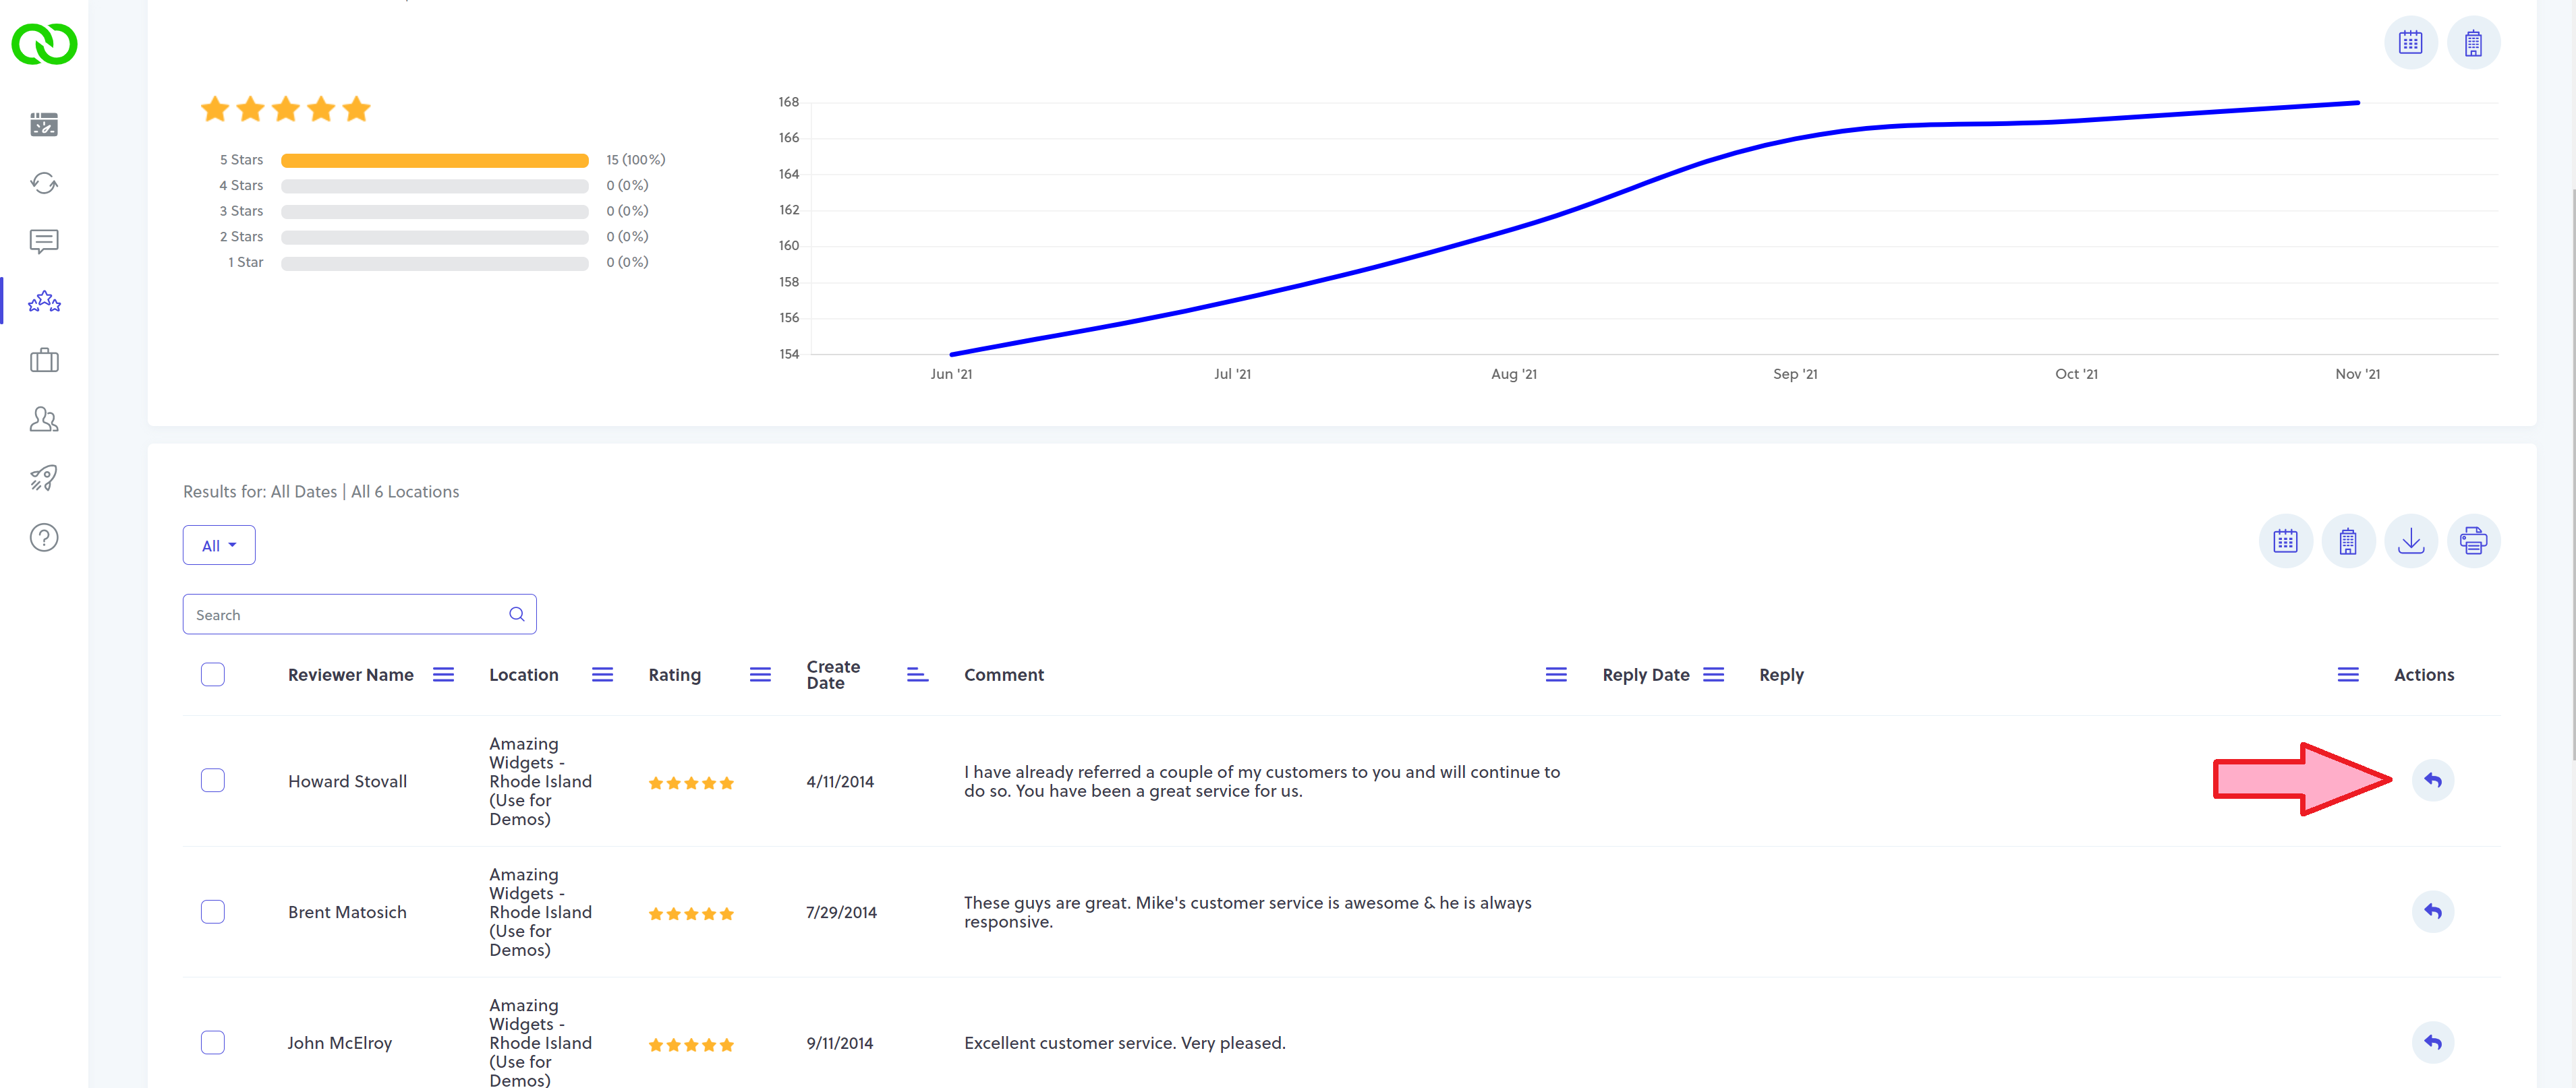
Task: Open the Reviewer Name column menu
Action: [x=443, y=675]
